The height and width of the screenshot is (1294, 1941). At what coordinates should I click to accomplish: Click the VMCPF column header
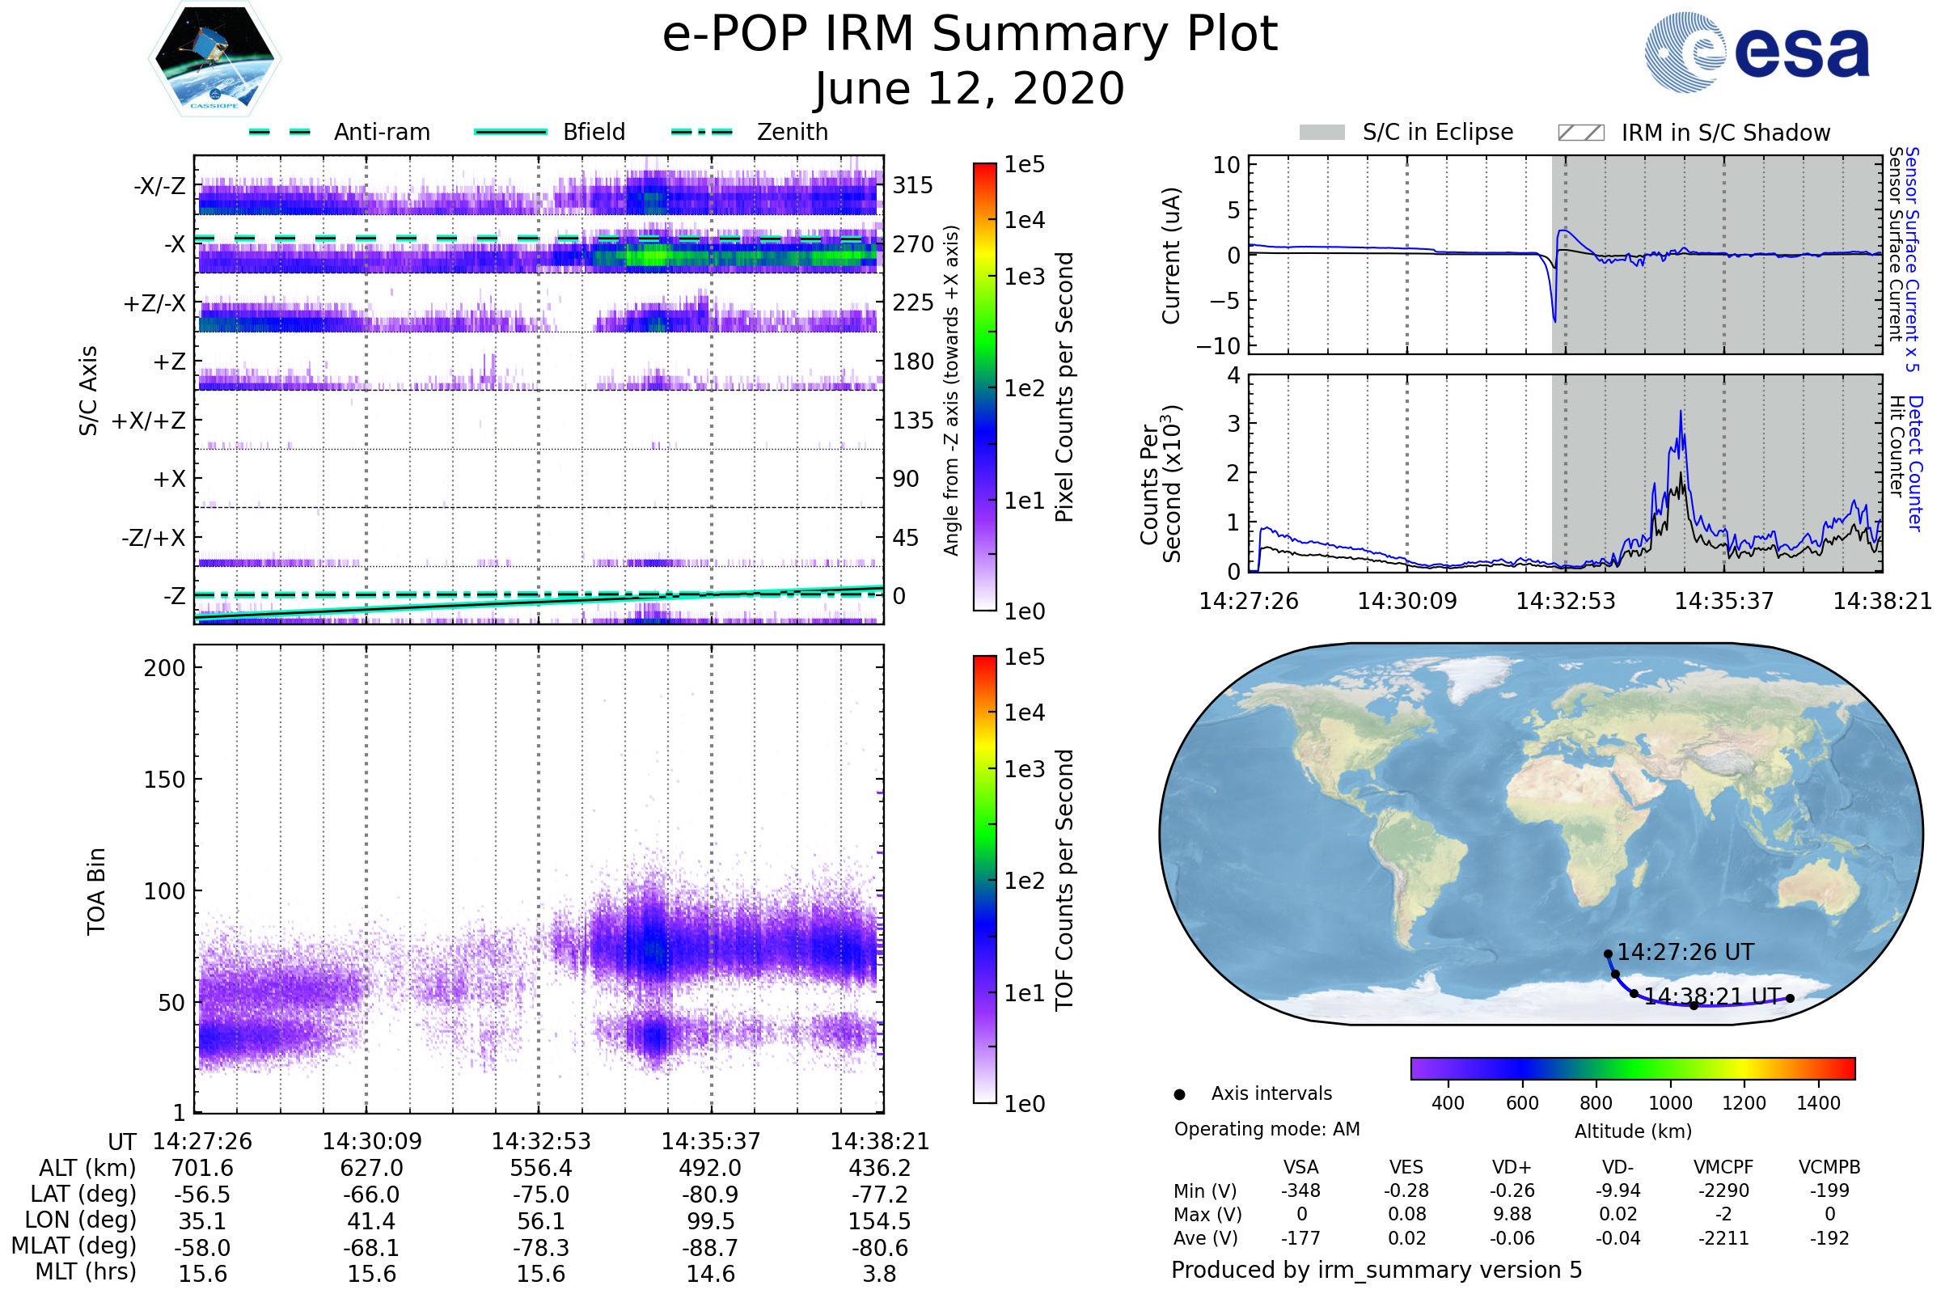tap(1723, 1167)
